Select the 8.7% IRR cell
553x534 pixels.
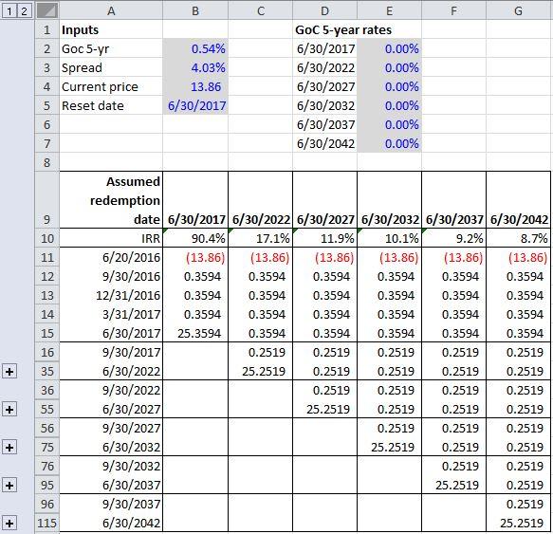pyautogui.click(x=518, y=238)
